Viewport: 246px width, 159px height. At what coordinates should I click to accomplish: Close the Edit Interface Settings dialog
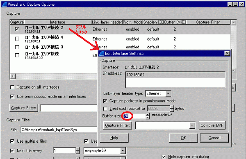227,53
